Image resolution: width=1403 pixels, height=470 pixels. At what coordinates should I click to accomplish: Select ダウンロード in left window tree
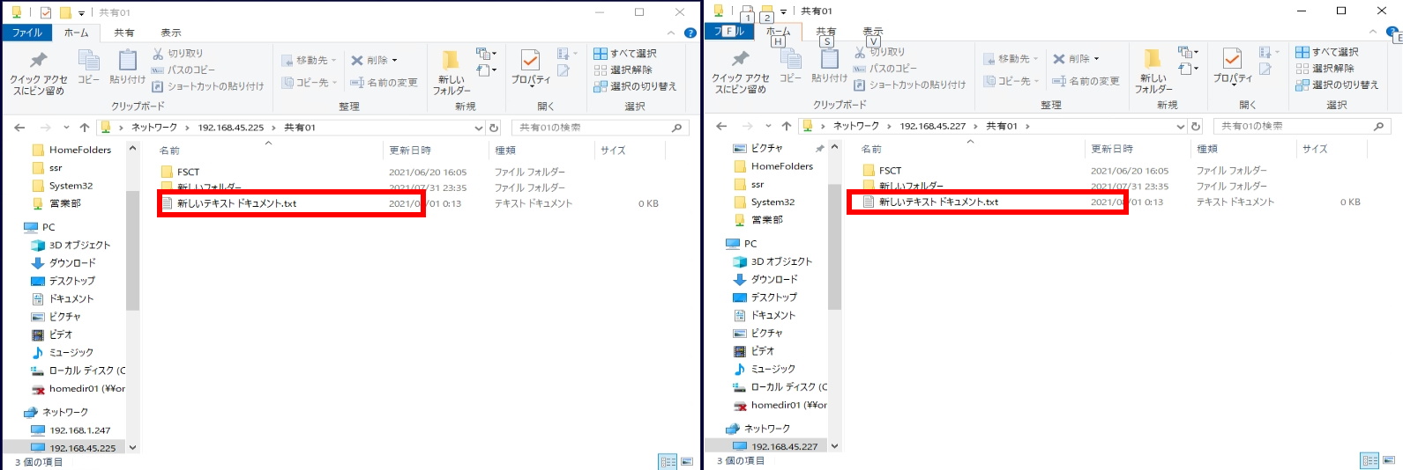[72, 262]
